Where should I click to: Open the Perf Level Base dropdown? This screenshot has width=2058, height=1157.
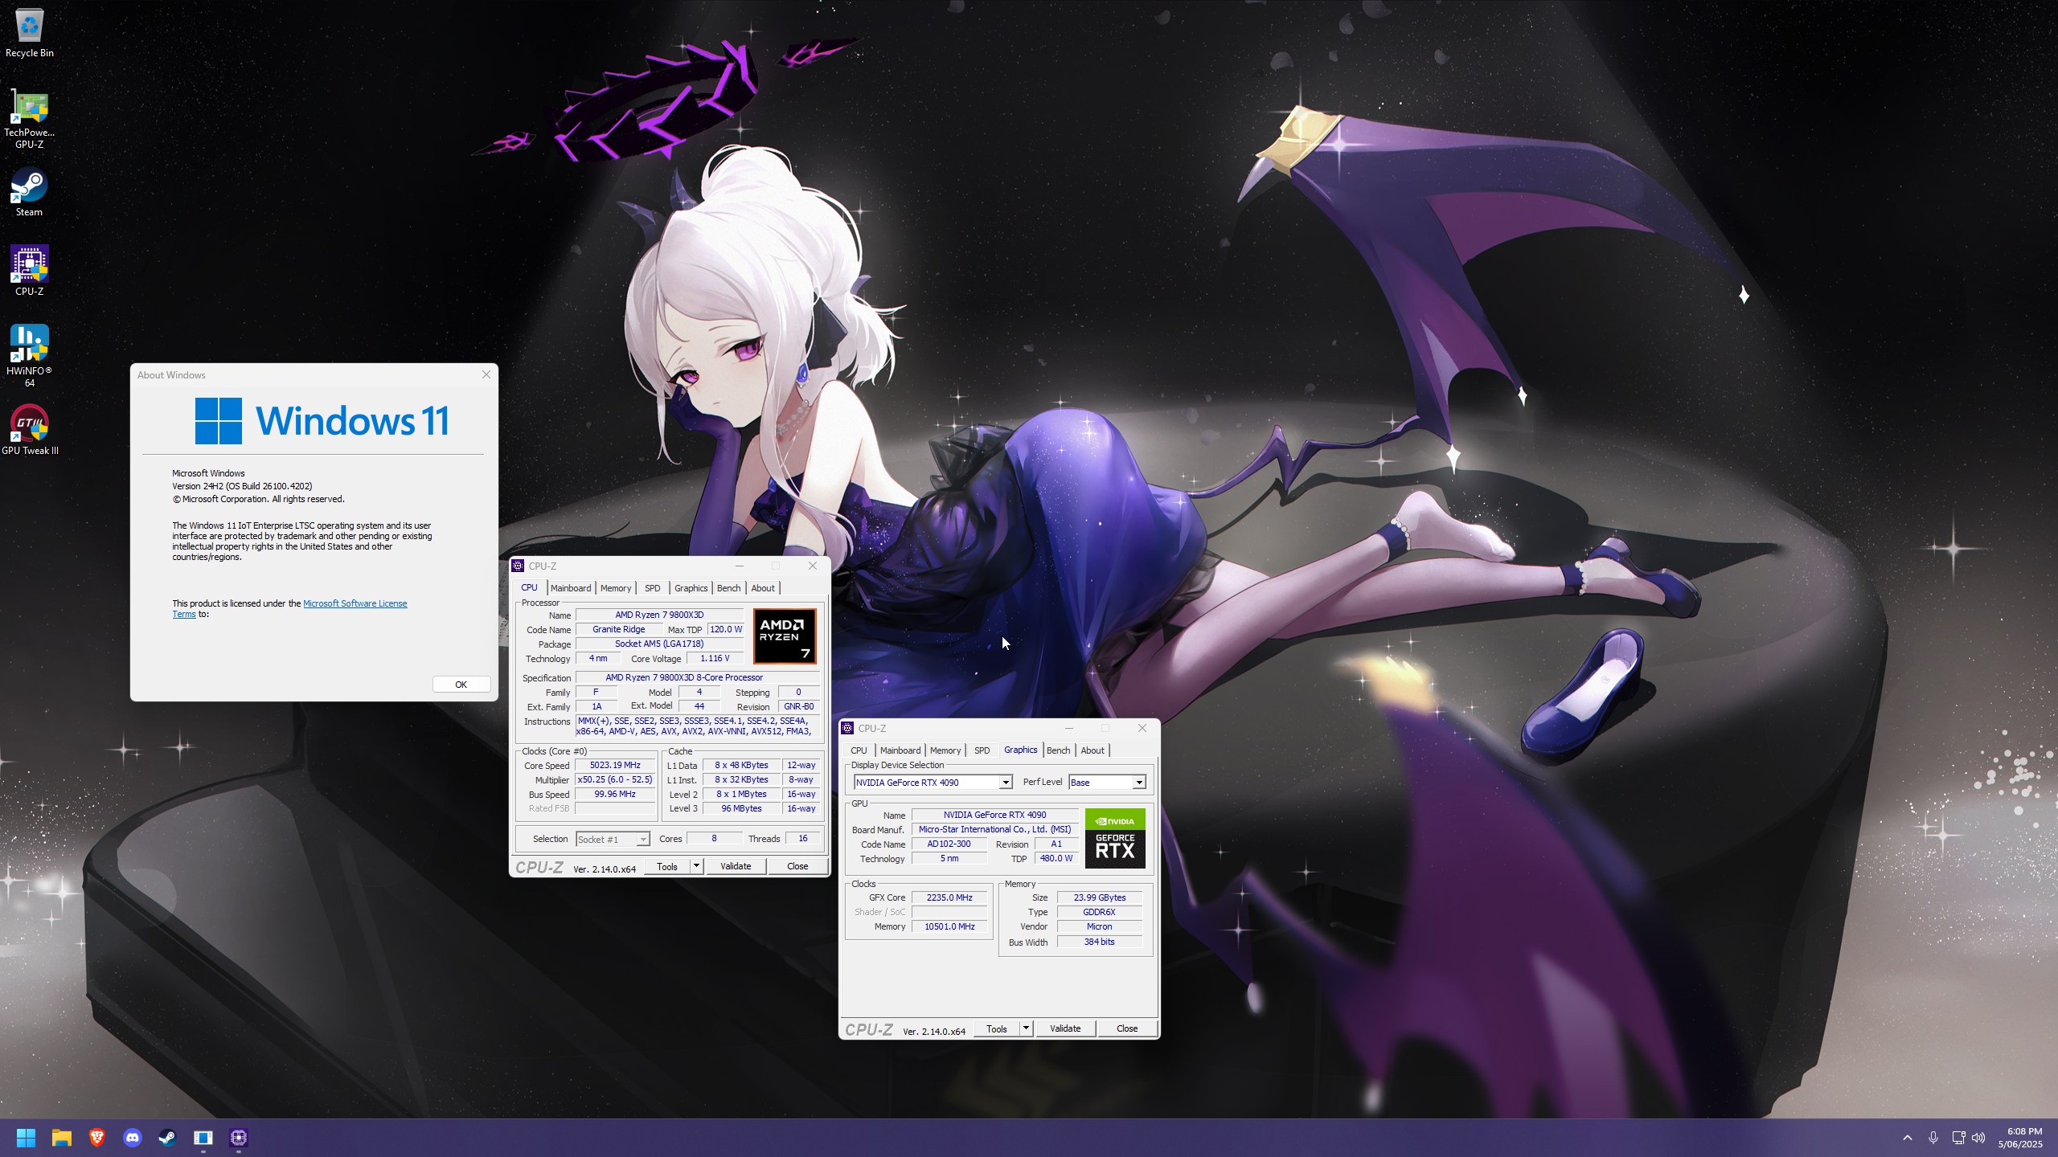coord(1107,783)
